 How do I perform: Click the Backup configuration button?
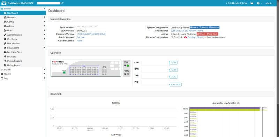tap(194, 28)
